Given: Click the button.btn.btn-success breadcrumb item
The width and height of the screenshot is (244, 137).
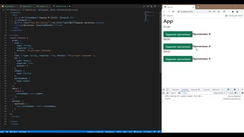Looking at the screenshot, I should click(68, 10).
